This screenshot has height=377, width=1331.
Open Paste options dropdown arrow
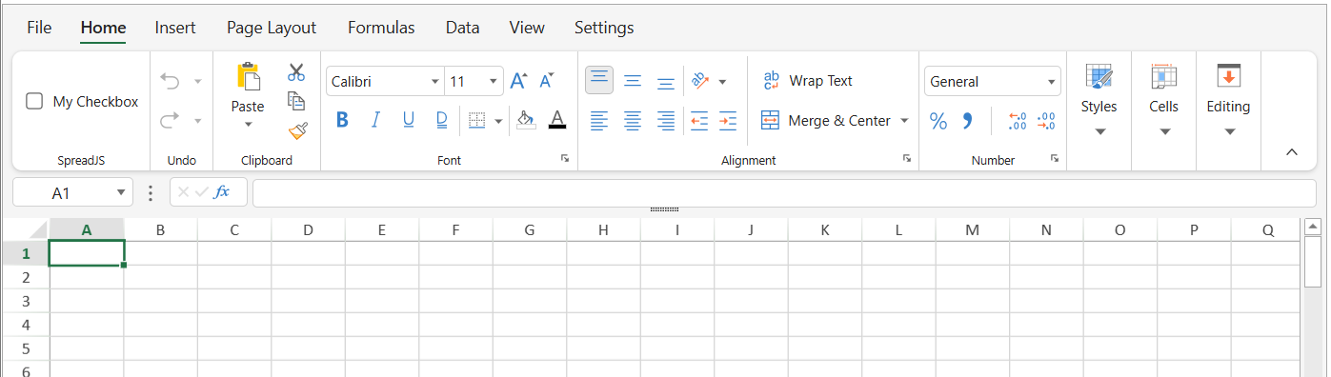pyautogui.click(x=248, y=124)
